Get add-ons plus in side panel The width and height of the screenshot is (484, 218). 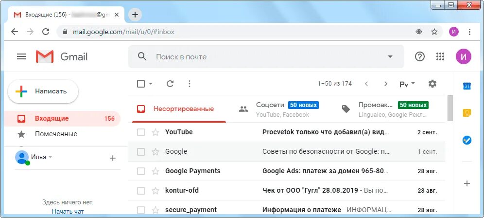pyautogui.click(x=467, y=183)
